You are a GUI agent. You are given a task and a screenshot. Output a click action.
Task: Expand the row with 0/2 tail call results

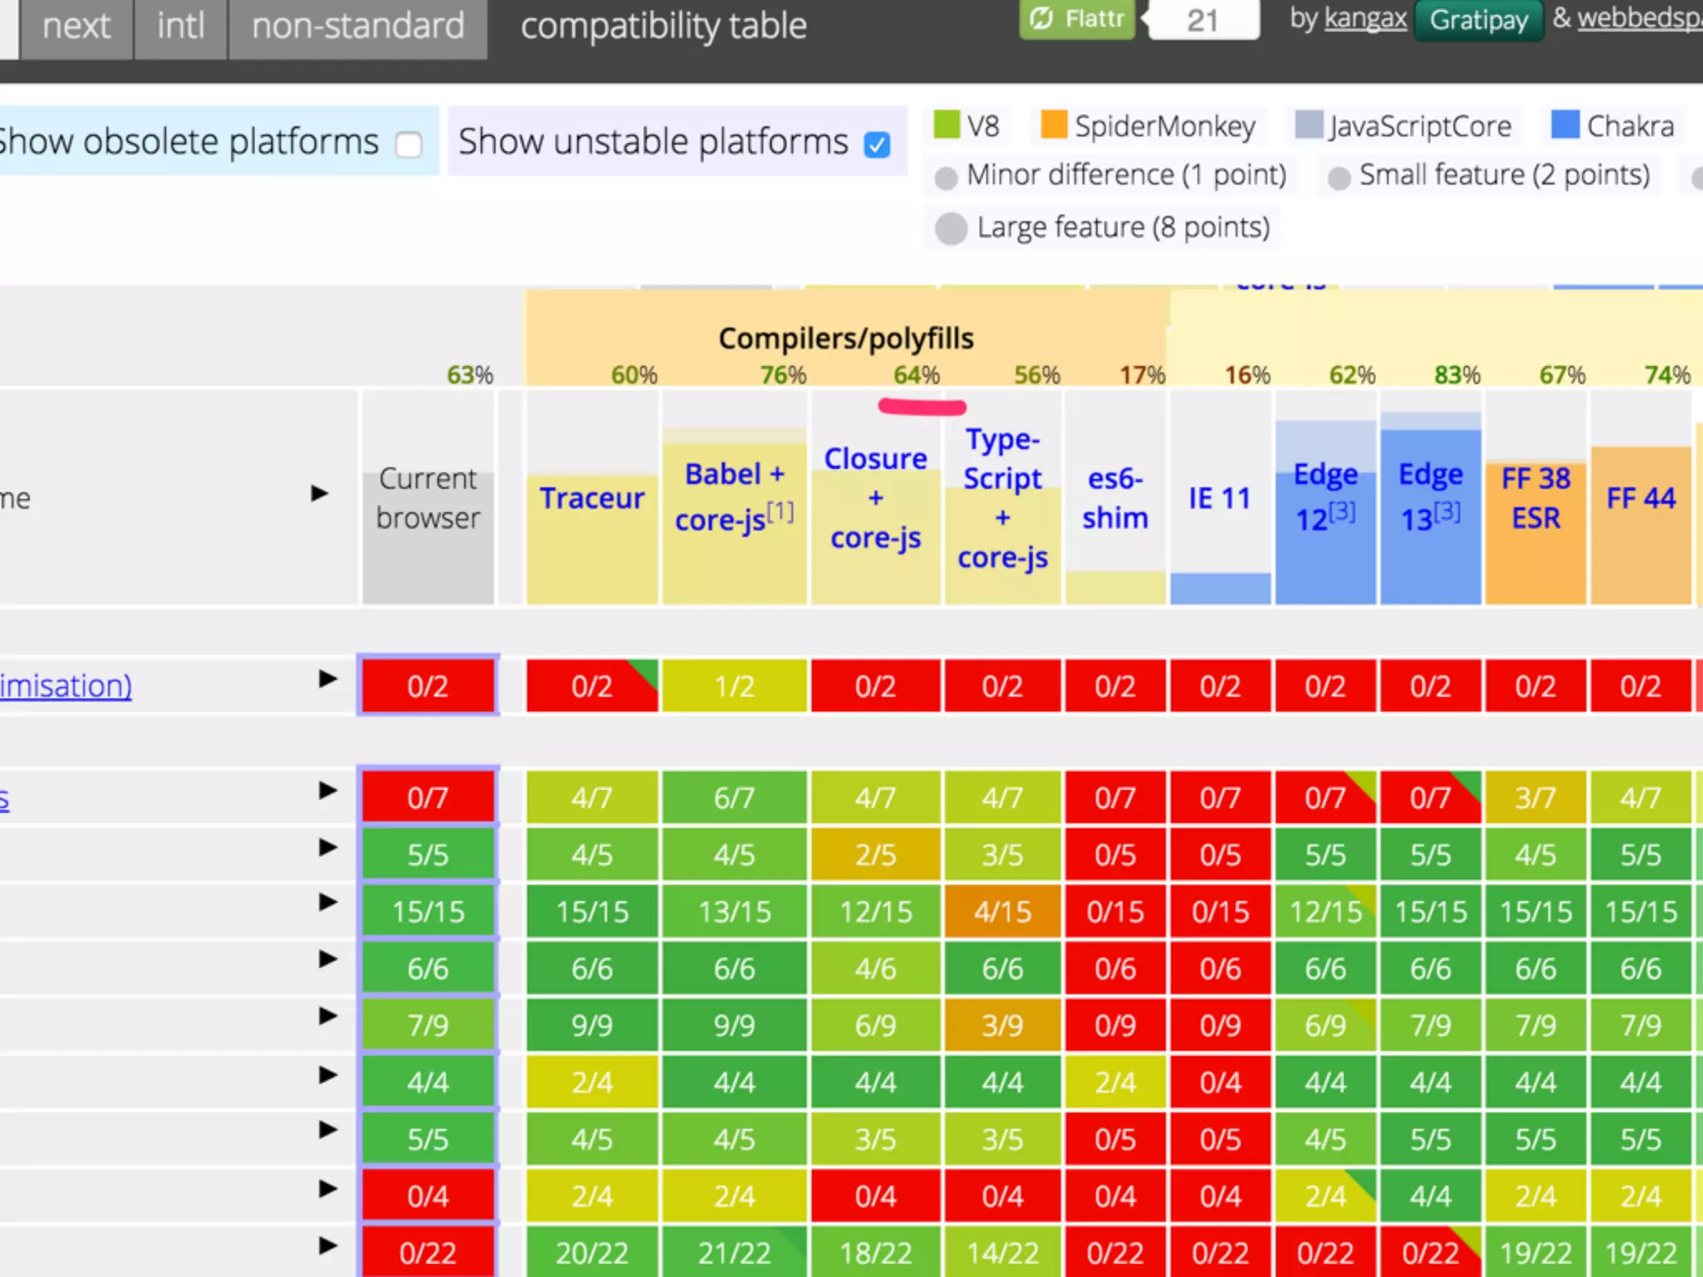(328, 679)
